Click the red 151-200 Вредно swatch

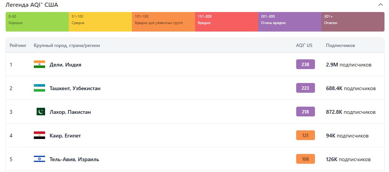(x=226, y=22)
